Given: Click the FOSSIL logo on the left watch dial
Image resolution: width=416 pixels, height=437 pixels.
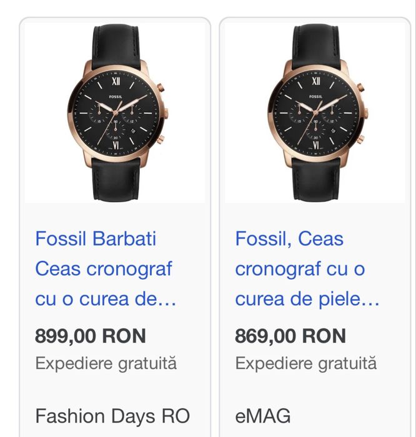Looking at the screenshot, I should pos(116,96).
